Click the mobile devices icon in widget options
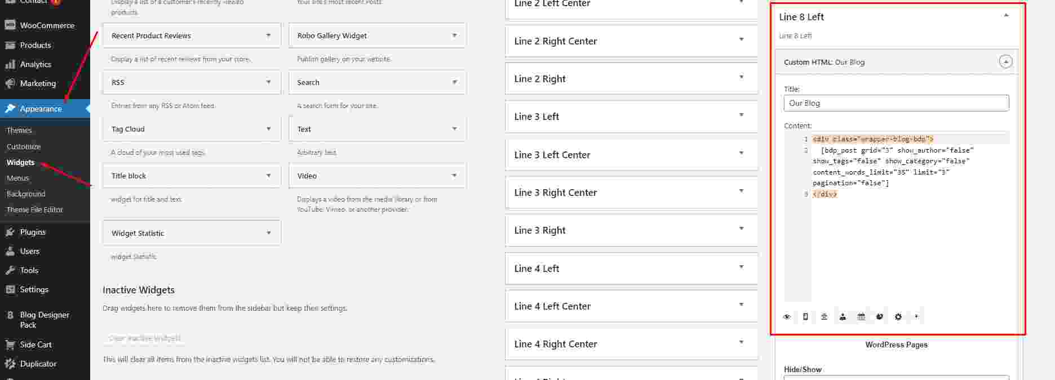The image size is (1055, 380). click(805, 317)
